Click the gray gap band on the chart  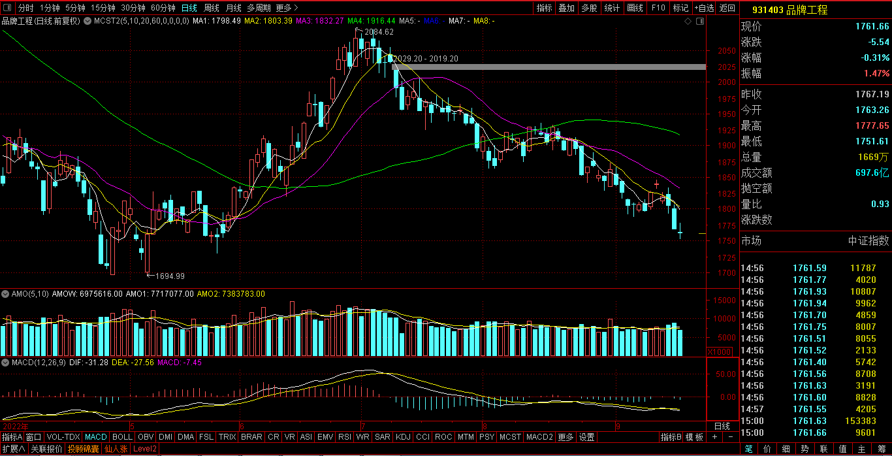click(549, 67)
